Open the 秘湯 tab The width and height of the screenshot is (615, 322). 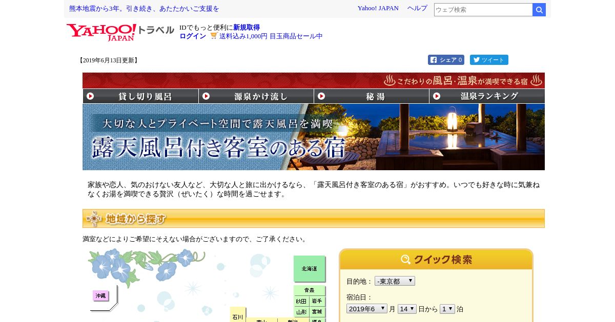[372, 96]
